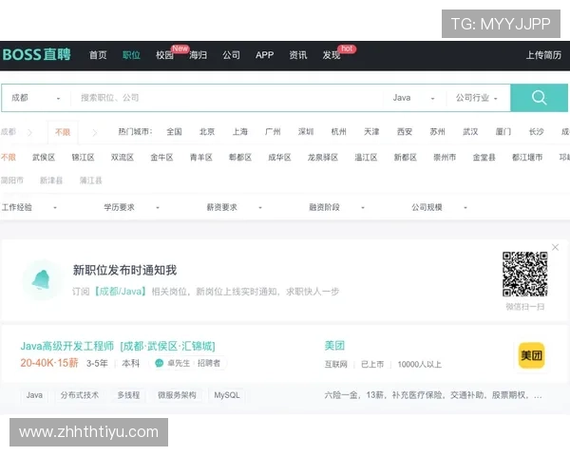Filter by district 青羊区
The width and height of the screenshot is (570, 456).
[x=201, y=158]
